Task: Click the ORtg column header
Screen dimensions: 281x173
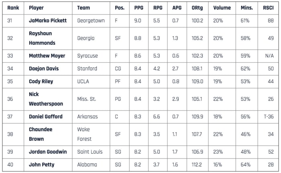Action: 198,8
